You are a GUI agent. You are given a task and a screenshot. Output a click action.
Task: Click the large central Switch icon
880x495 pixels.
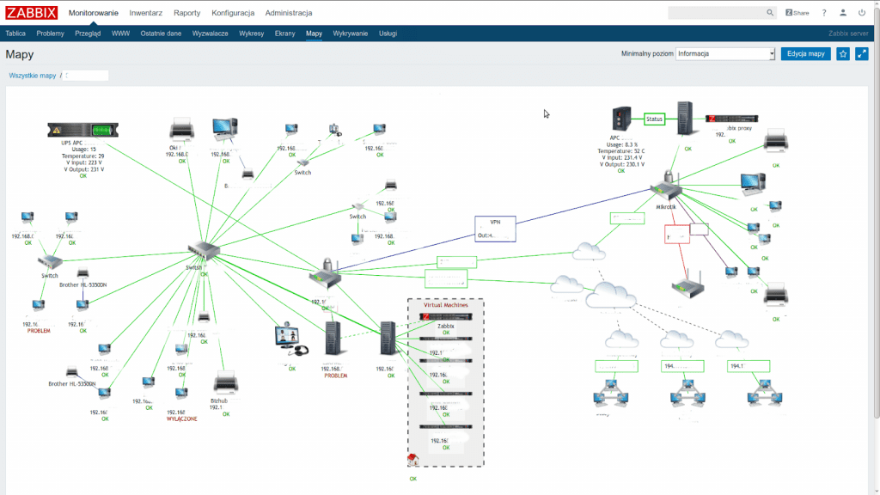pyautogui.click(x=203, y=251)
